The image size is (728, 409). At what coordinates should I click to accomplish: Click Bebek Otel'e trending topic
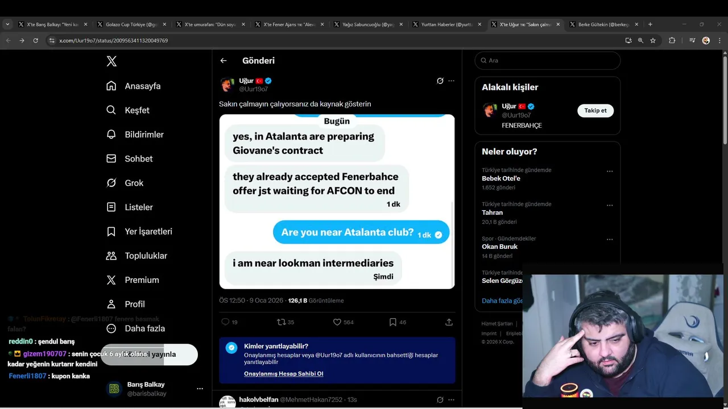500,178
